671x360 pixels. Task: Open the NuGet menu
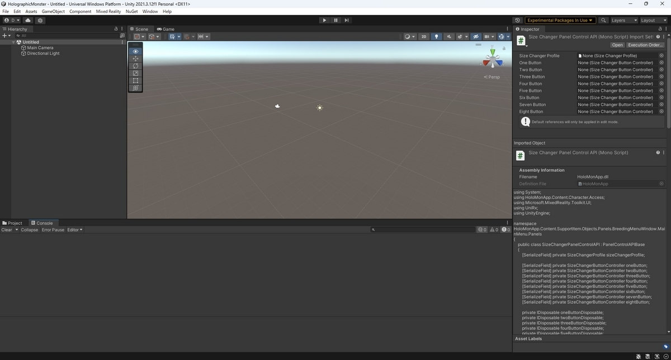(131, 11)
